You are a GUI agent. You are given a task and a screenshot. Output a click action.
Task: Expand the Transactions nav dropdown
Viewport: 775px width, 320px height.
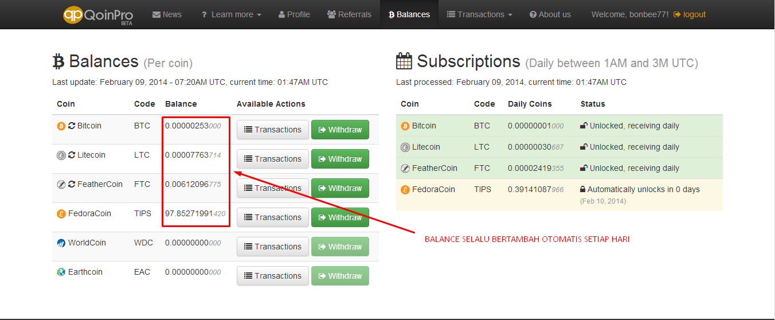point(479,14)
